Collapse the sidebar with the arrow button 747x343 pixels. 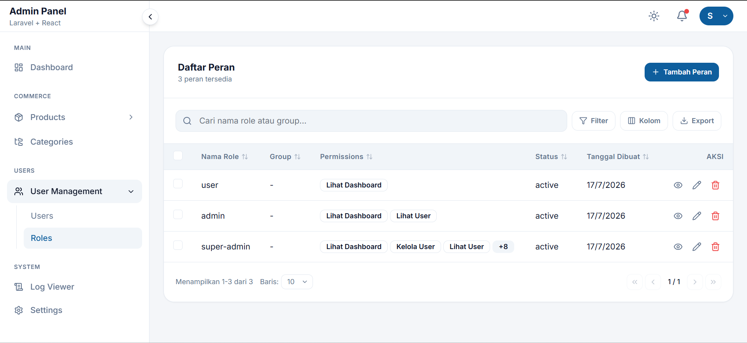coord(150,17)
